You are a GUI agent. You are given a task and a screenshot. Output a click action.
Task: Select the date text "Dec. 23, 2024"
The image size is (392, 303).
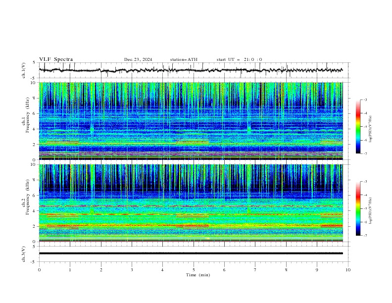pyautogui.click(x=138, y=59)
